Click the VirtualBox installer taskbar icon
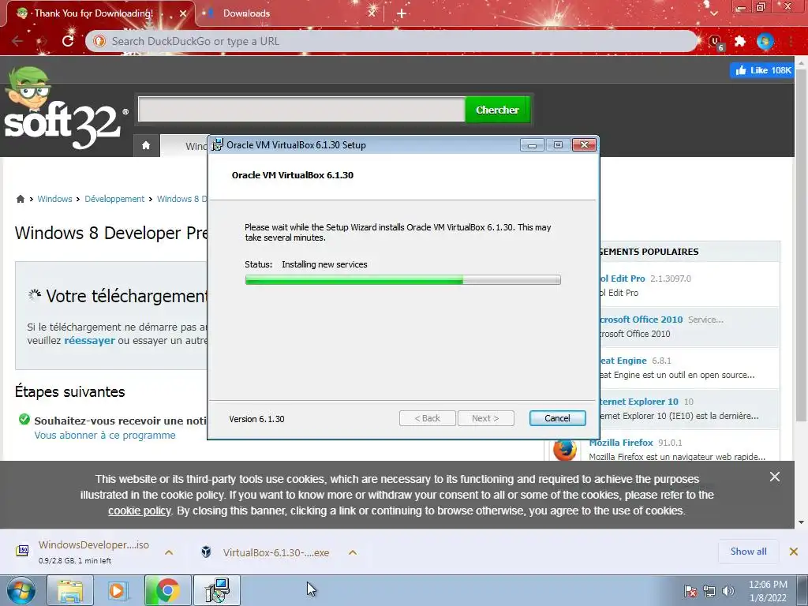 [x=216, y=590]
